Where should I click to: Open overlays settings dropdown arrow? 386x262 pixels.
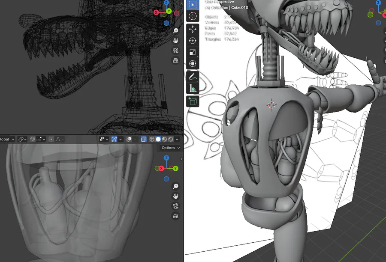click(x=135, y=140)
